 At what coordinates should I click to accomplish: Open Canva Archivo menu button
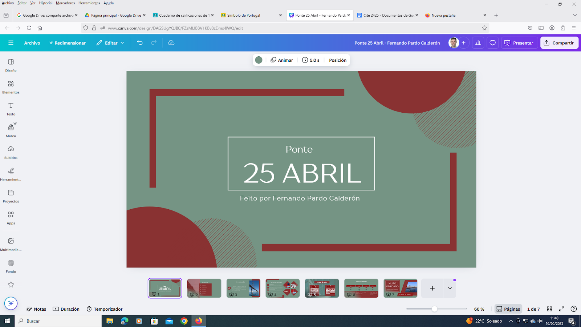[32, 43]
